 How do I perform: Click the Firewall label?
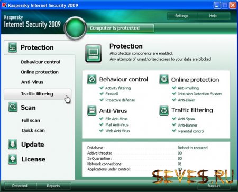(112, 94)
